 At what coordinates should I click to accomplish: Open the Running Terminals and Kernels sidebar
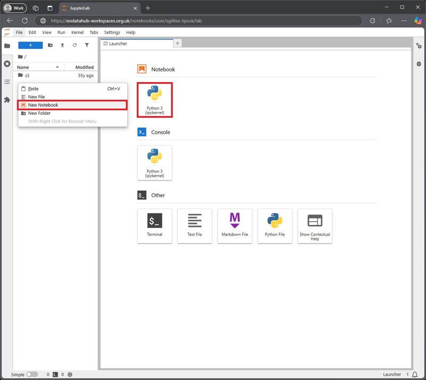click(7, 63)
